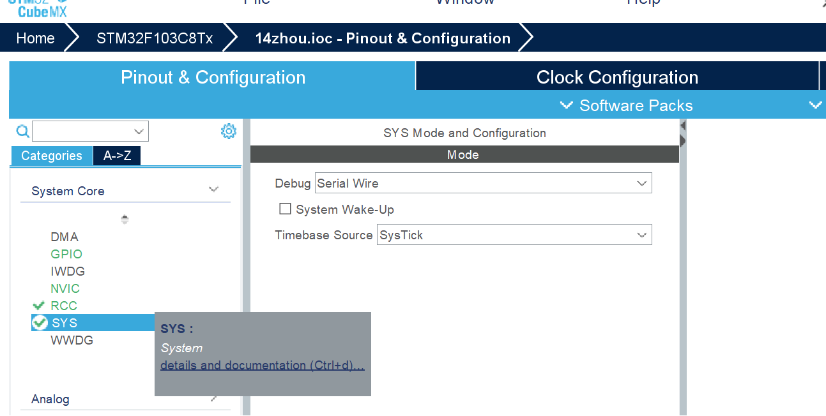Enable the System Wake-Up checkbox
Screen dimensions: 826x416
click(x=286, y=209)
